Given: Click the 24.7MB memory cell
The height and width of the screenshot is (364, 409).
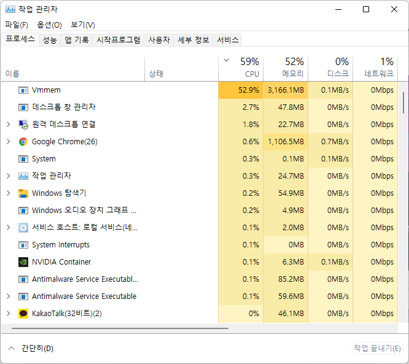Looking at the screenshot, I should tap(286, 176).
